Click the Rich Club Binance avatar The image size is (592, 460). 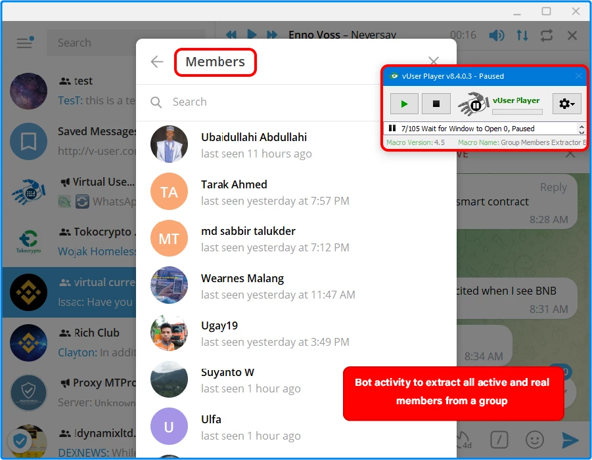click(x=29, y=343)
